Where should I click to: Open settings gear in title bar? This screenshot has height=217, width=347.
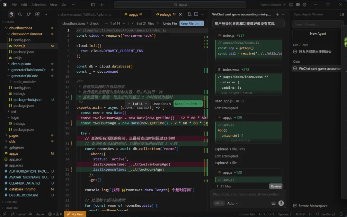tap(305, 5)
